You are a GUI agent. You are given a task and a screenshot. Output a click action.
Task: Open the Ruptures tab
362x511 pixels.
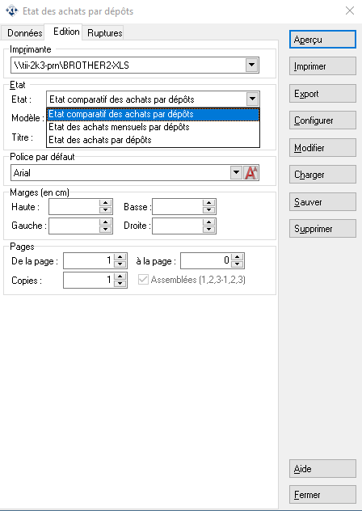pyautogui.click(x=104, y=33)
